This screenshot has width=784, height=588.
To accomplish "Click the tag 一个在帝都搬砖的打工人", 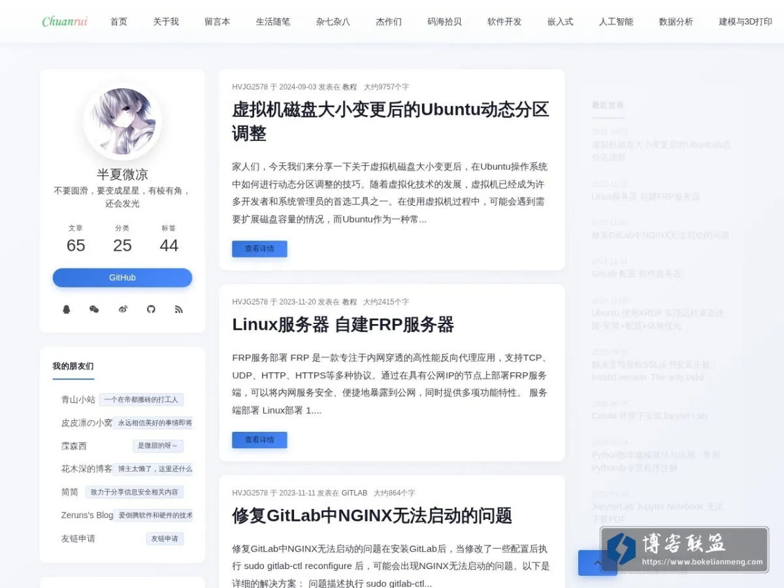I will point(142,399).
